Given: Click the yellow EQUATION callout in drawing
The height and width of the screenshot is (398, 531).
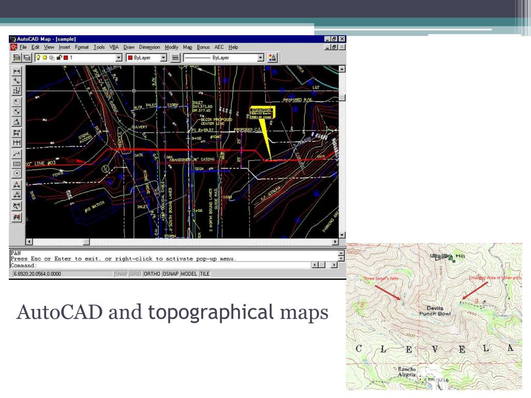Looking at the screenshot, I should 262,113.
